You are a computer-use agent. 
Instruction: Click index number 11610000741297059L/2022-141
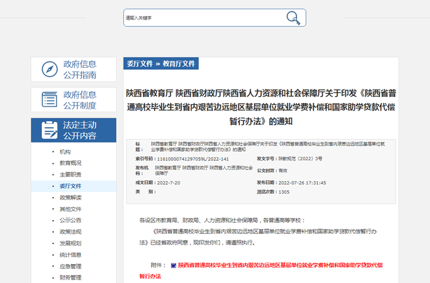tap(193, 159)
